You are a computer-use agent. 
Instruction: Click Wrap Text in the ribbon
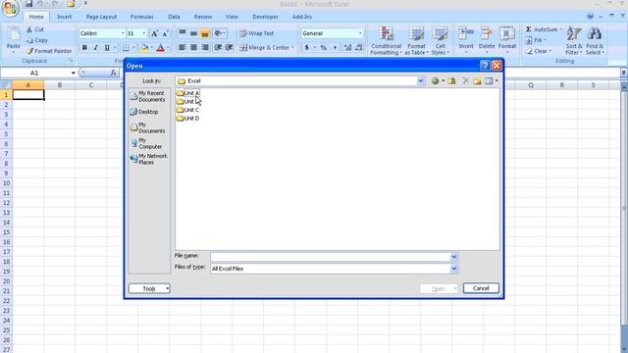coord(257,33)
